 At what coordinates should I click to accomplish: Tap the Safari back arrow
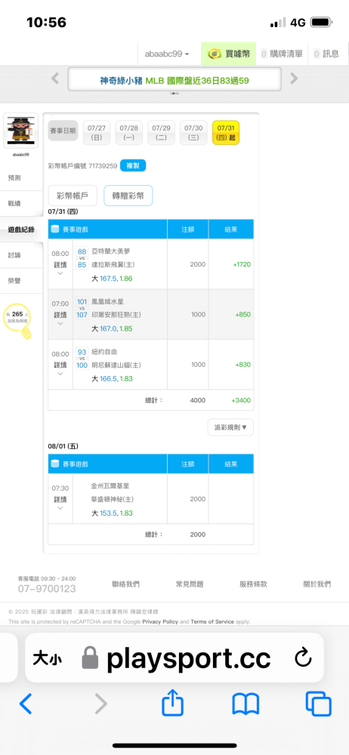click(26, 704)
